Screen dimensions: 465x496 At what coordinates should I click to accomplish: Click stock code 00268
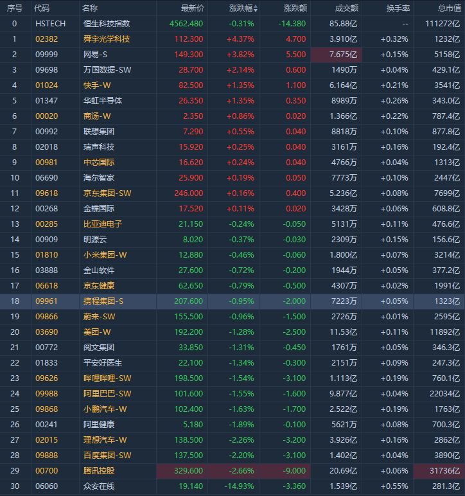(46, 209)
